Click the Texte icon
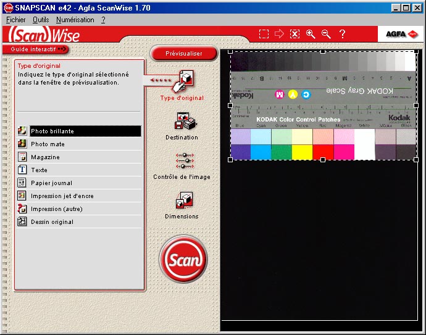The width and height of the screenshot is (426, 335). click(22, 170)
